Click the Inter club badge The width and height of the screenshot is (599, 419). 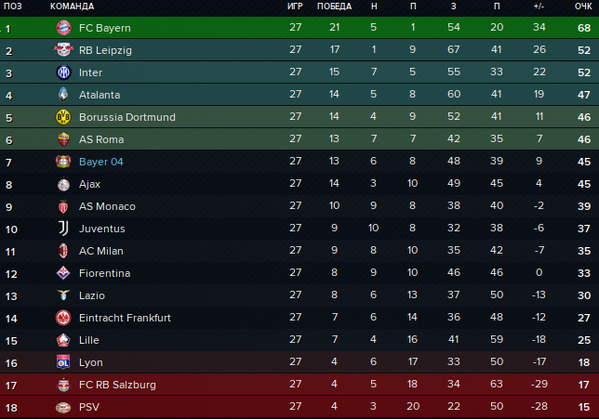pos(63,72)
